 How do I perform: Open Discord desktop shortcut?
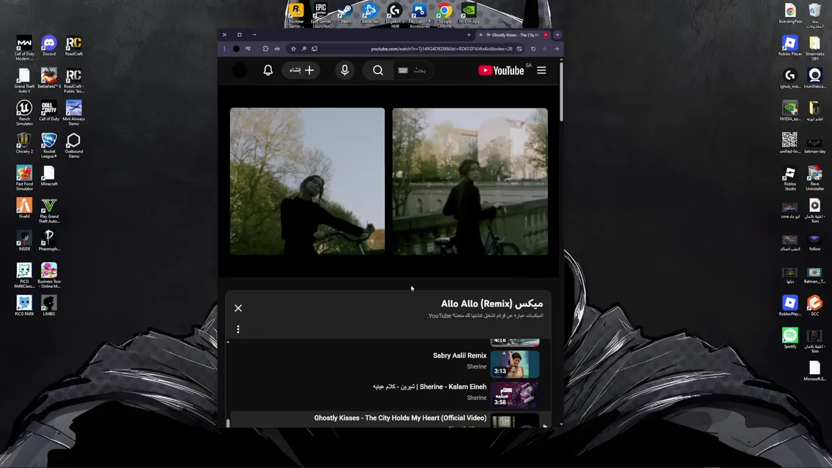[49, 46]
